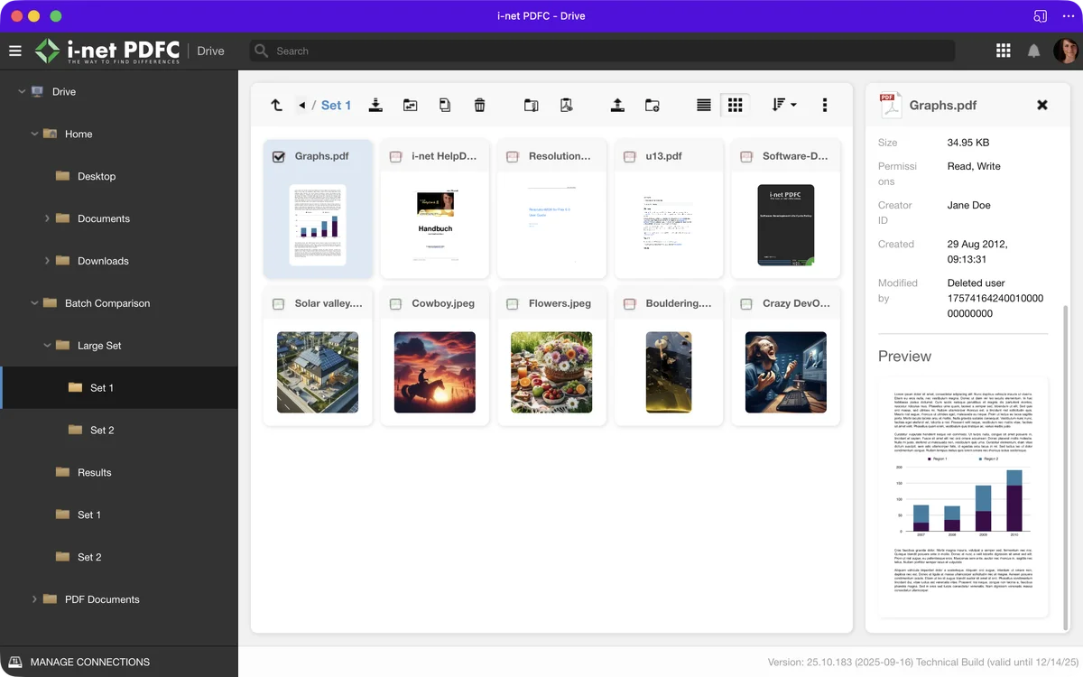Expand the Documents folder in tree
The width and height of the screenshot is (1083, 677).
coord(47,218)
